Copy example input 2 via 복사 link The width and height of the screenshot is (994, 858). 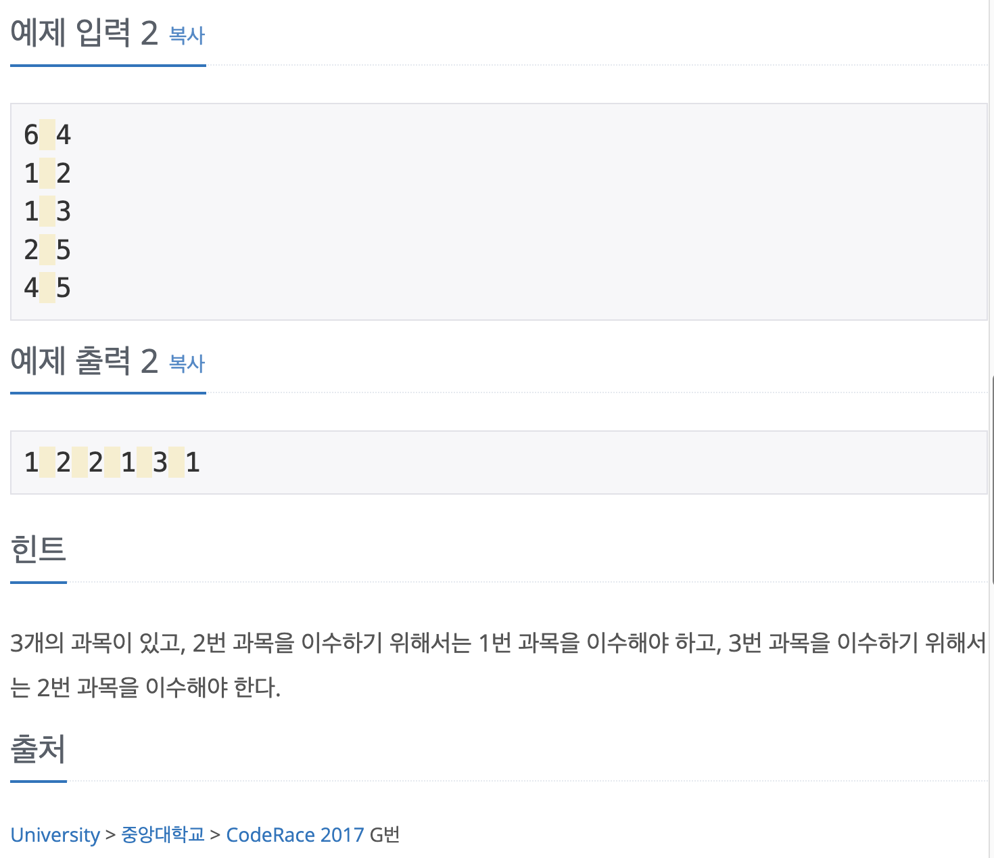(187, 35)
